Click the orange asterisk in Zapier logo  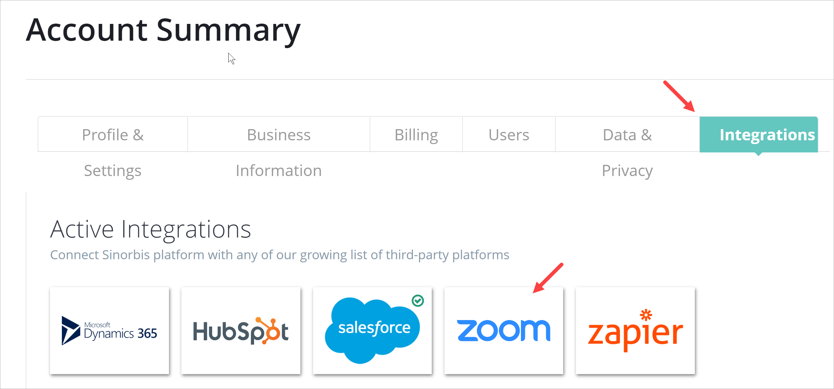pos(645,315)
